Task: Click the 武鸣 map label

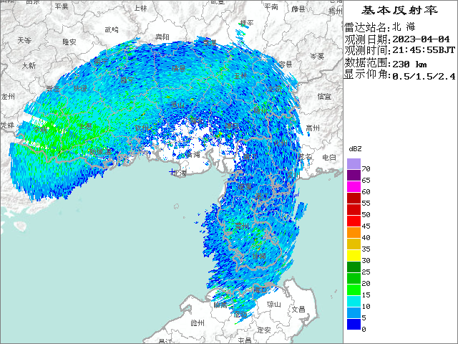Action: (112, 29)
